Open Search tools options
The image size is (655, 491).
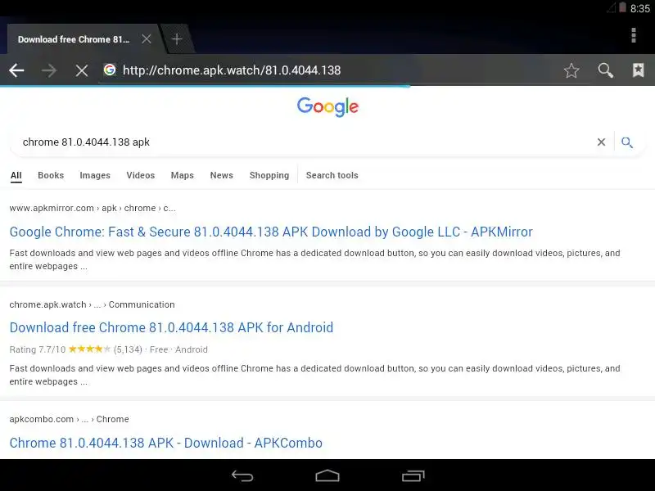332,175
